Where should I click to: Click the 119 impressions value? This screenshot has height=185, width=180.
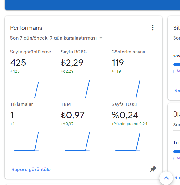click(x=118, y=62)
